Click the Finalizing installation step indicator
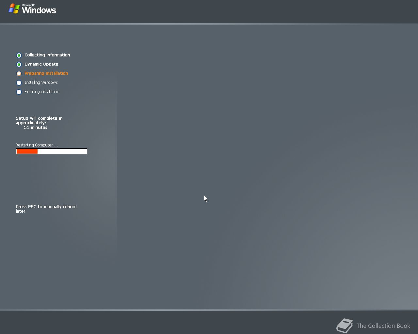Viewport: 418px width, 334px height. point(19,92)
